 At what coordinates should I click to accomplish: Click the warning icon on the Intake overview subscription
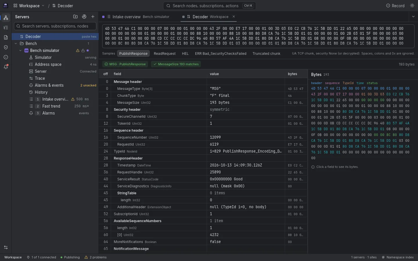(x=73, y=99)
